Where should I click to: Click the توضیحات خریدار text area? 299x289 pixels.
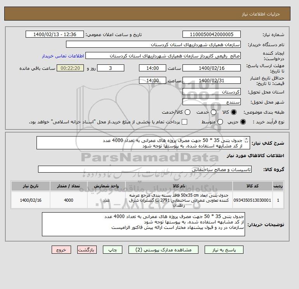143,224
